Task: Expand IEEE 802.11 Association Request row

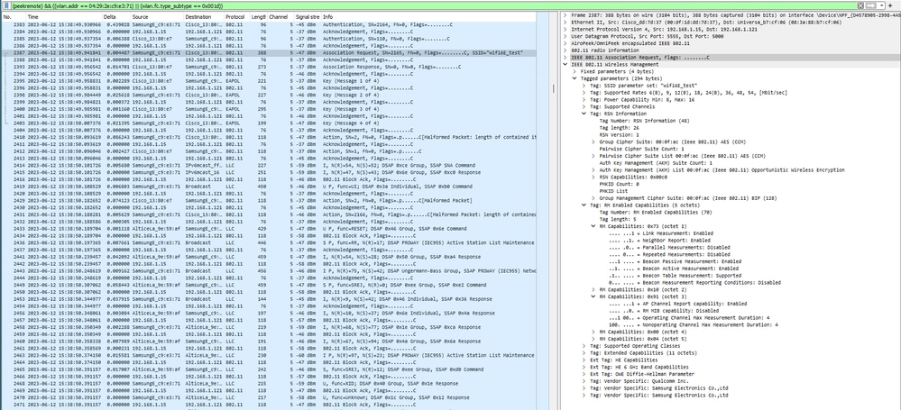Action: 566,57
